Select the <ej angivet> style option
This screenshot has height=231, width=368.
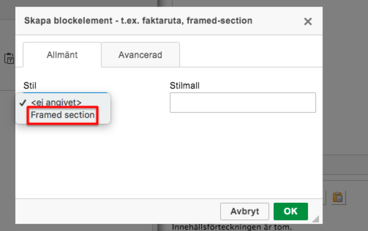tap(56, 103)
